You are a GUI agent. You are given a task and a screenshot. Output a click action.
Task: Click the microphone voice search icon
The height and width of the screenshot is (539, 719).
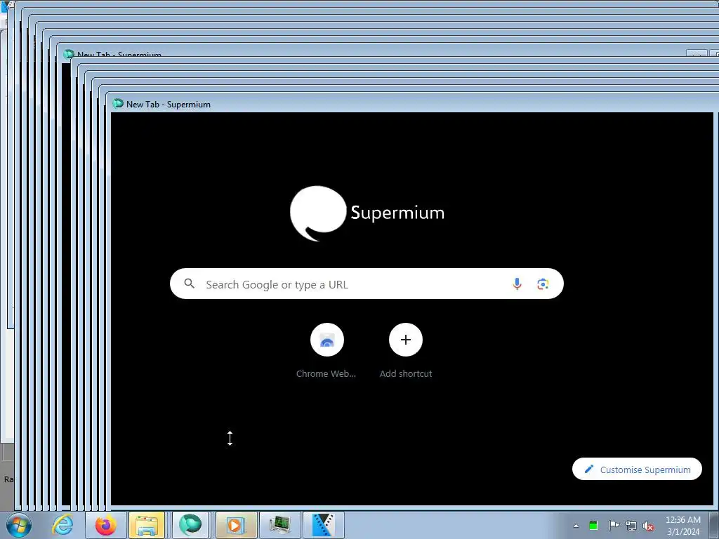(x=517, y=284)
